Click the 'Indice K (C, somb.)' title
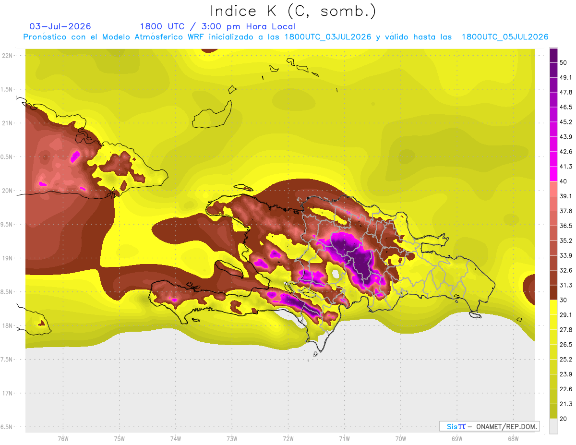Viewport: 576px width, 445px height. point(293,11)
